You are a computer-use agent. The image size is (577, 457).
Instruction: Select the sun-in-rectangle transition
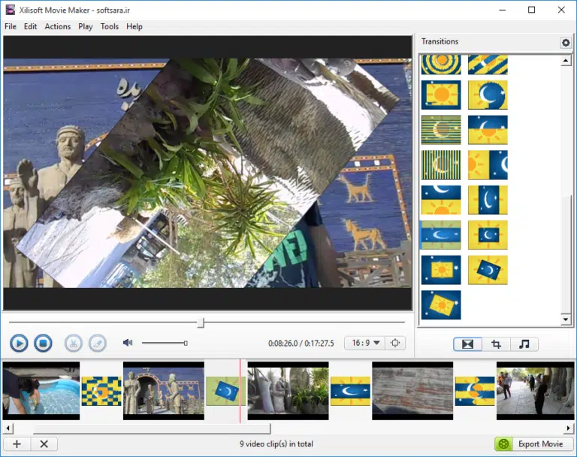coord(441,95)
